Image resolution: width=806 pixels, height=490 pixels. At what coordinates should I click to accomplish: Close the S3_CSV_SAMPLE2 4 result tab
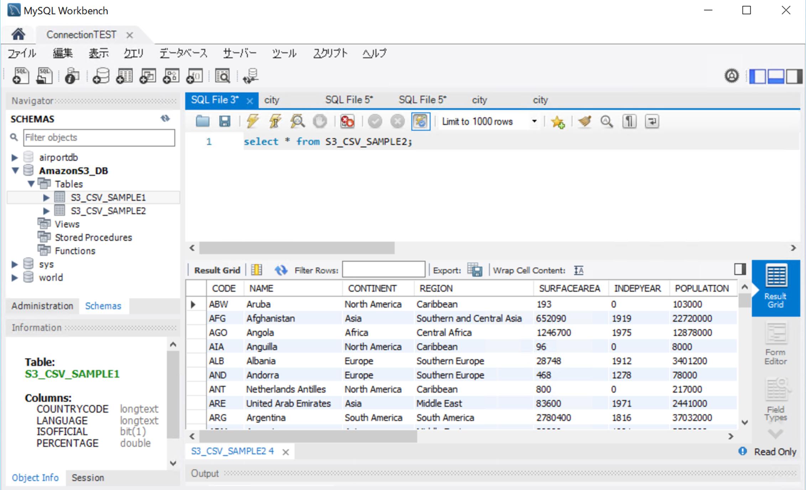[285, 452]
